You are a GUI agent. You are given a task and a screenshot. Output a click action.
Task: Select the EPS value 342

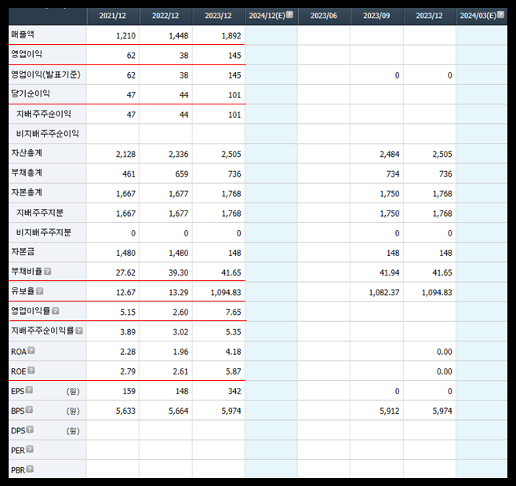(234, 391)
